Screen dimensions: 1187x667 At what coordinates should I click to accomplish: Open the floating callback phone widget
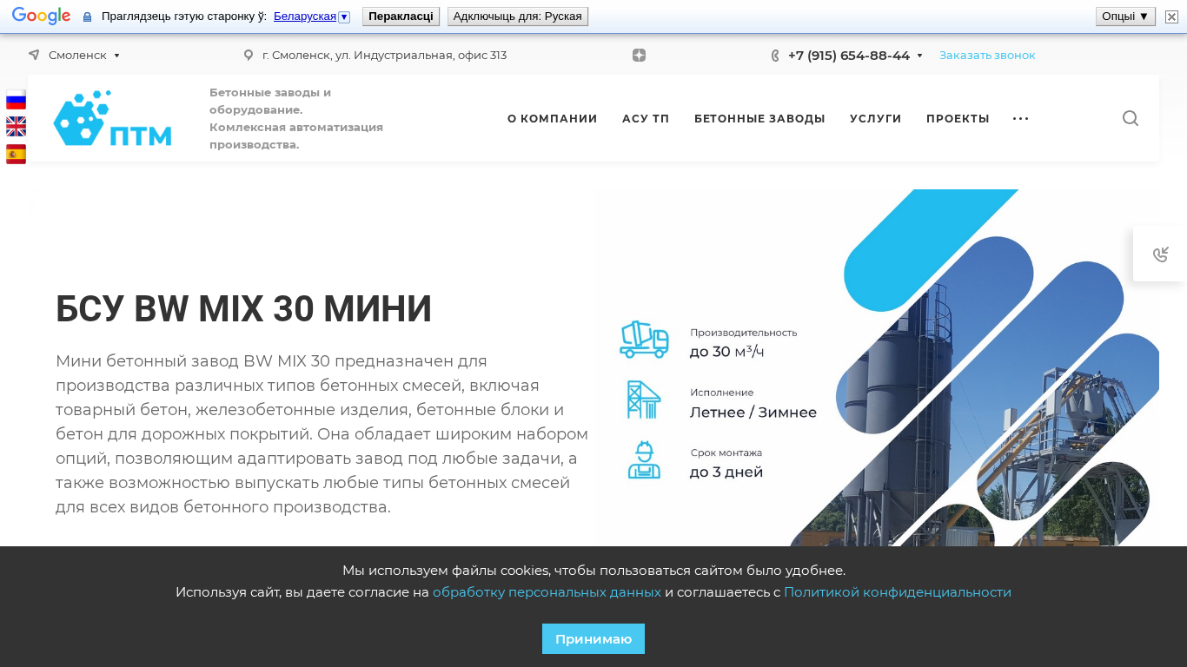pos(1160,254)
